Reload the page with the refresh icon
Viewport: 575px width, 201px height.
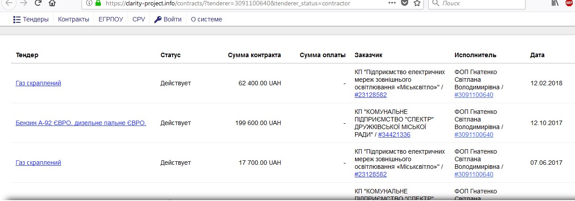[x=38, y=3]
